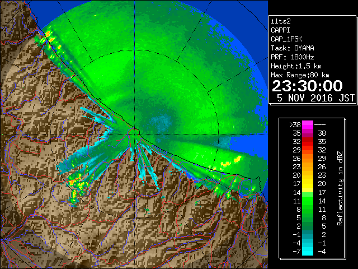
Task: Click the cyan -7 dBZ legend color band
Action: pos(308,251)
